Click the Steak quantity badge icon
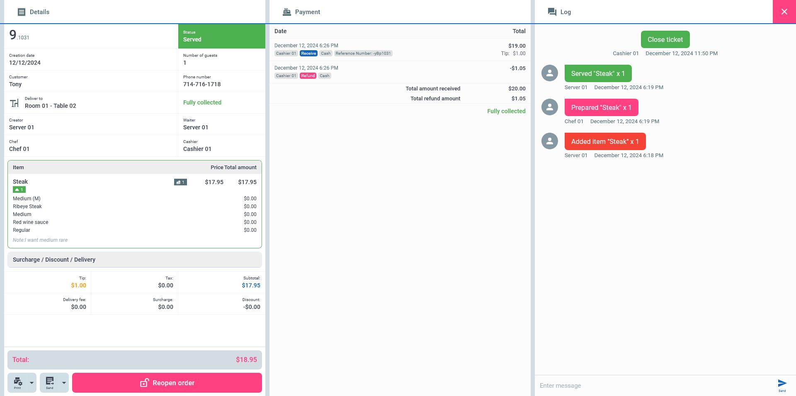Image resolution: width=796 pixels, height=396 pixels. click(180, 182)
